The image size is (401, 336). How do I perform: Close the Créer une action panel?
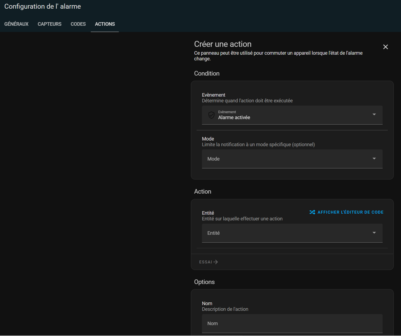[385, 47]
